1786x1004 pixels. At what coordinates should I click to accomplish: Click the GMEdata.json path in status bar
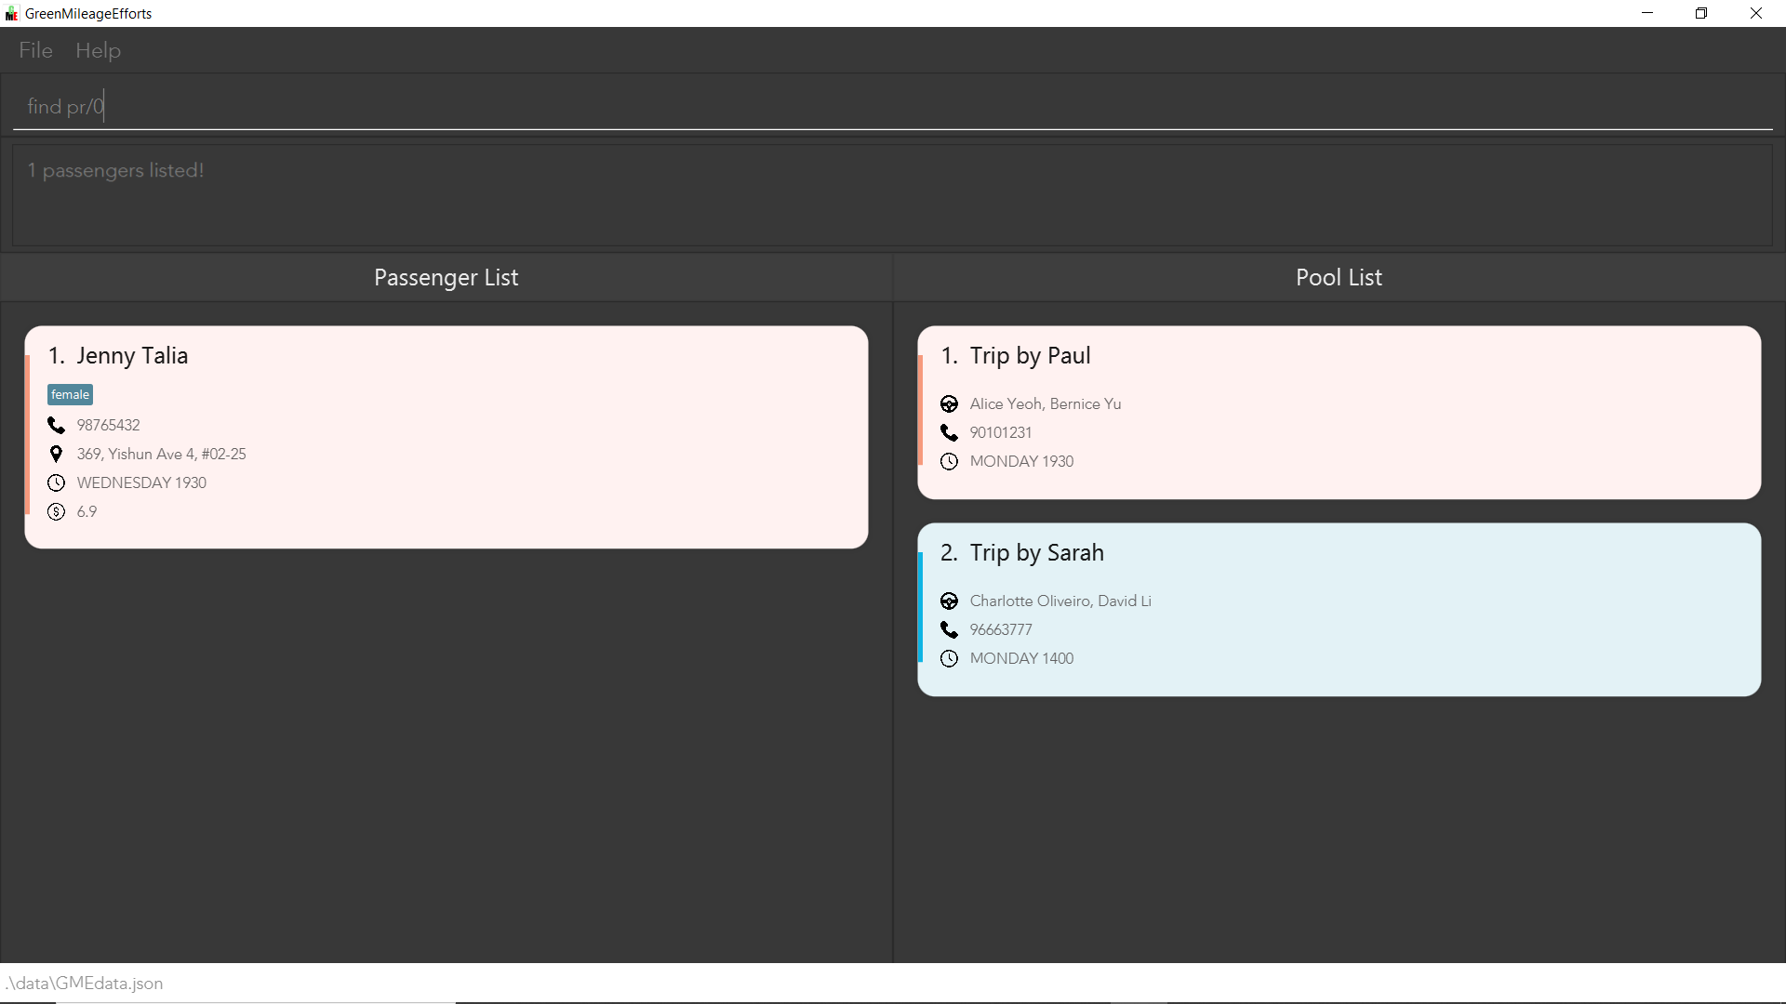click(85, 983)
